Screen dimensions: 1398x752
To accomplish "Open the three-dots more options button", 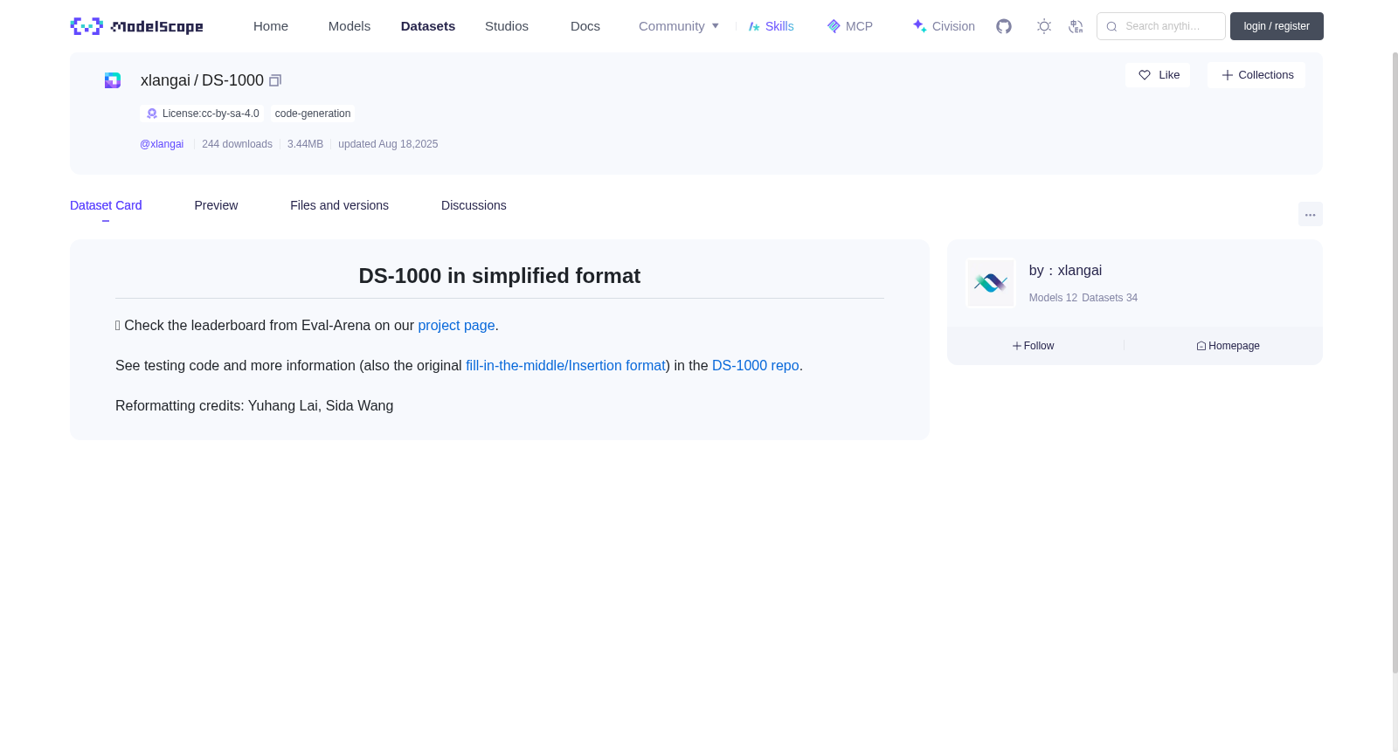I will point(1310,214).
